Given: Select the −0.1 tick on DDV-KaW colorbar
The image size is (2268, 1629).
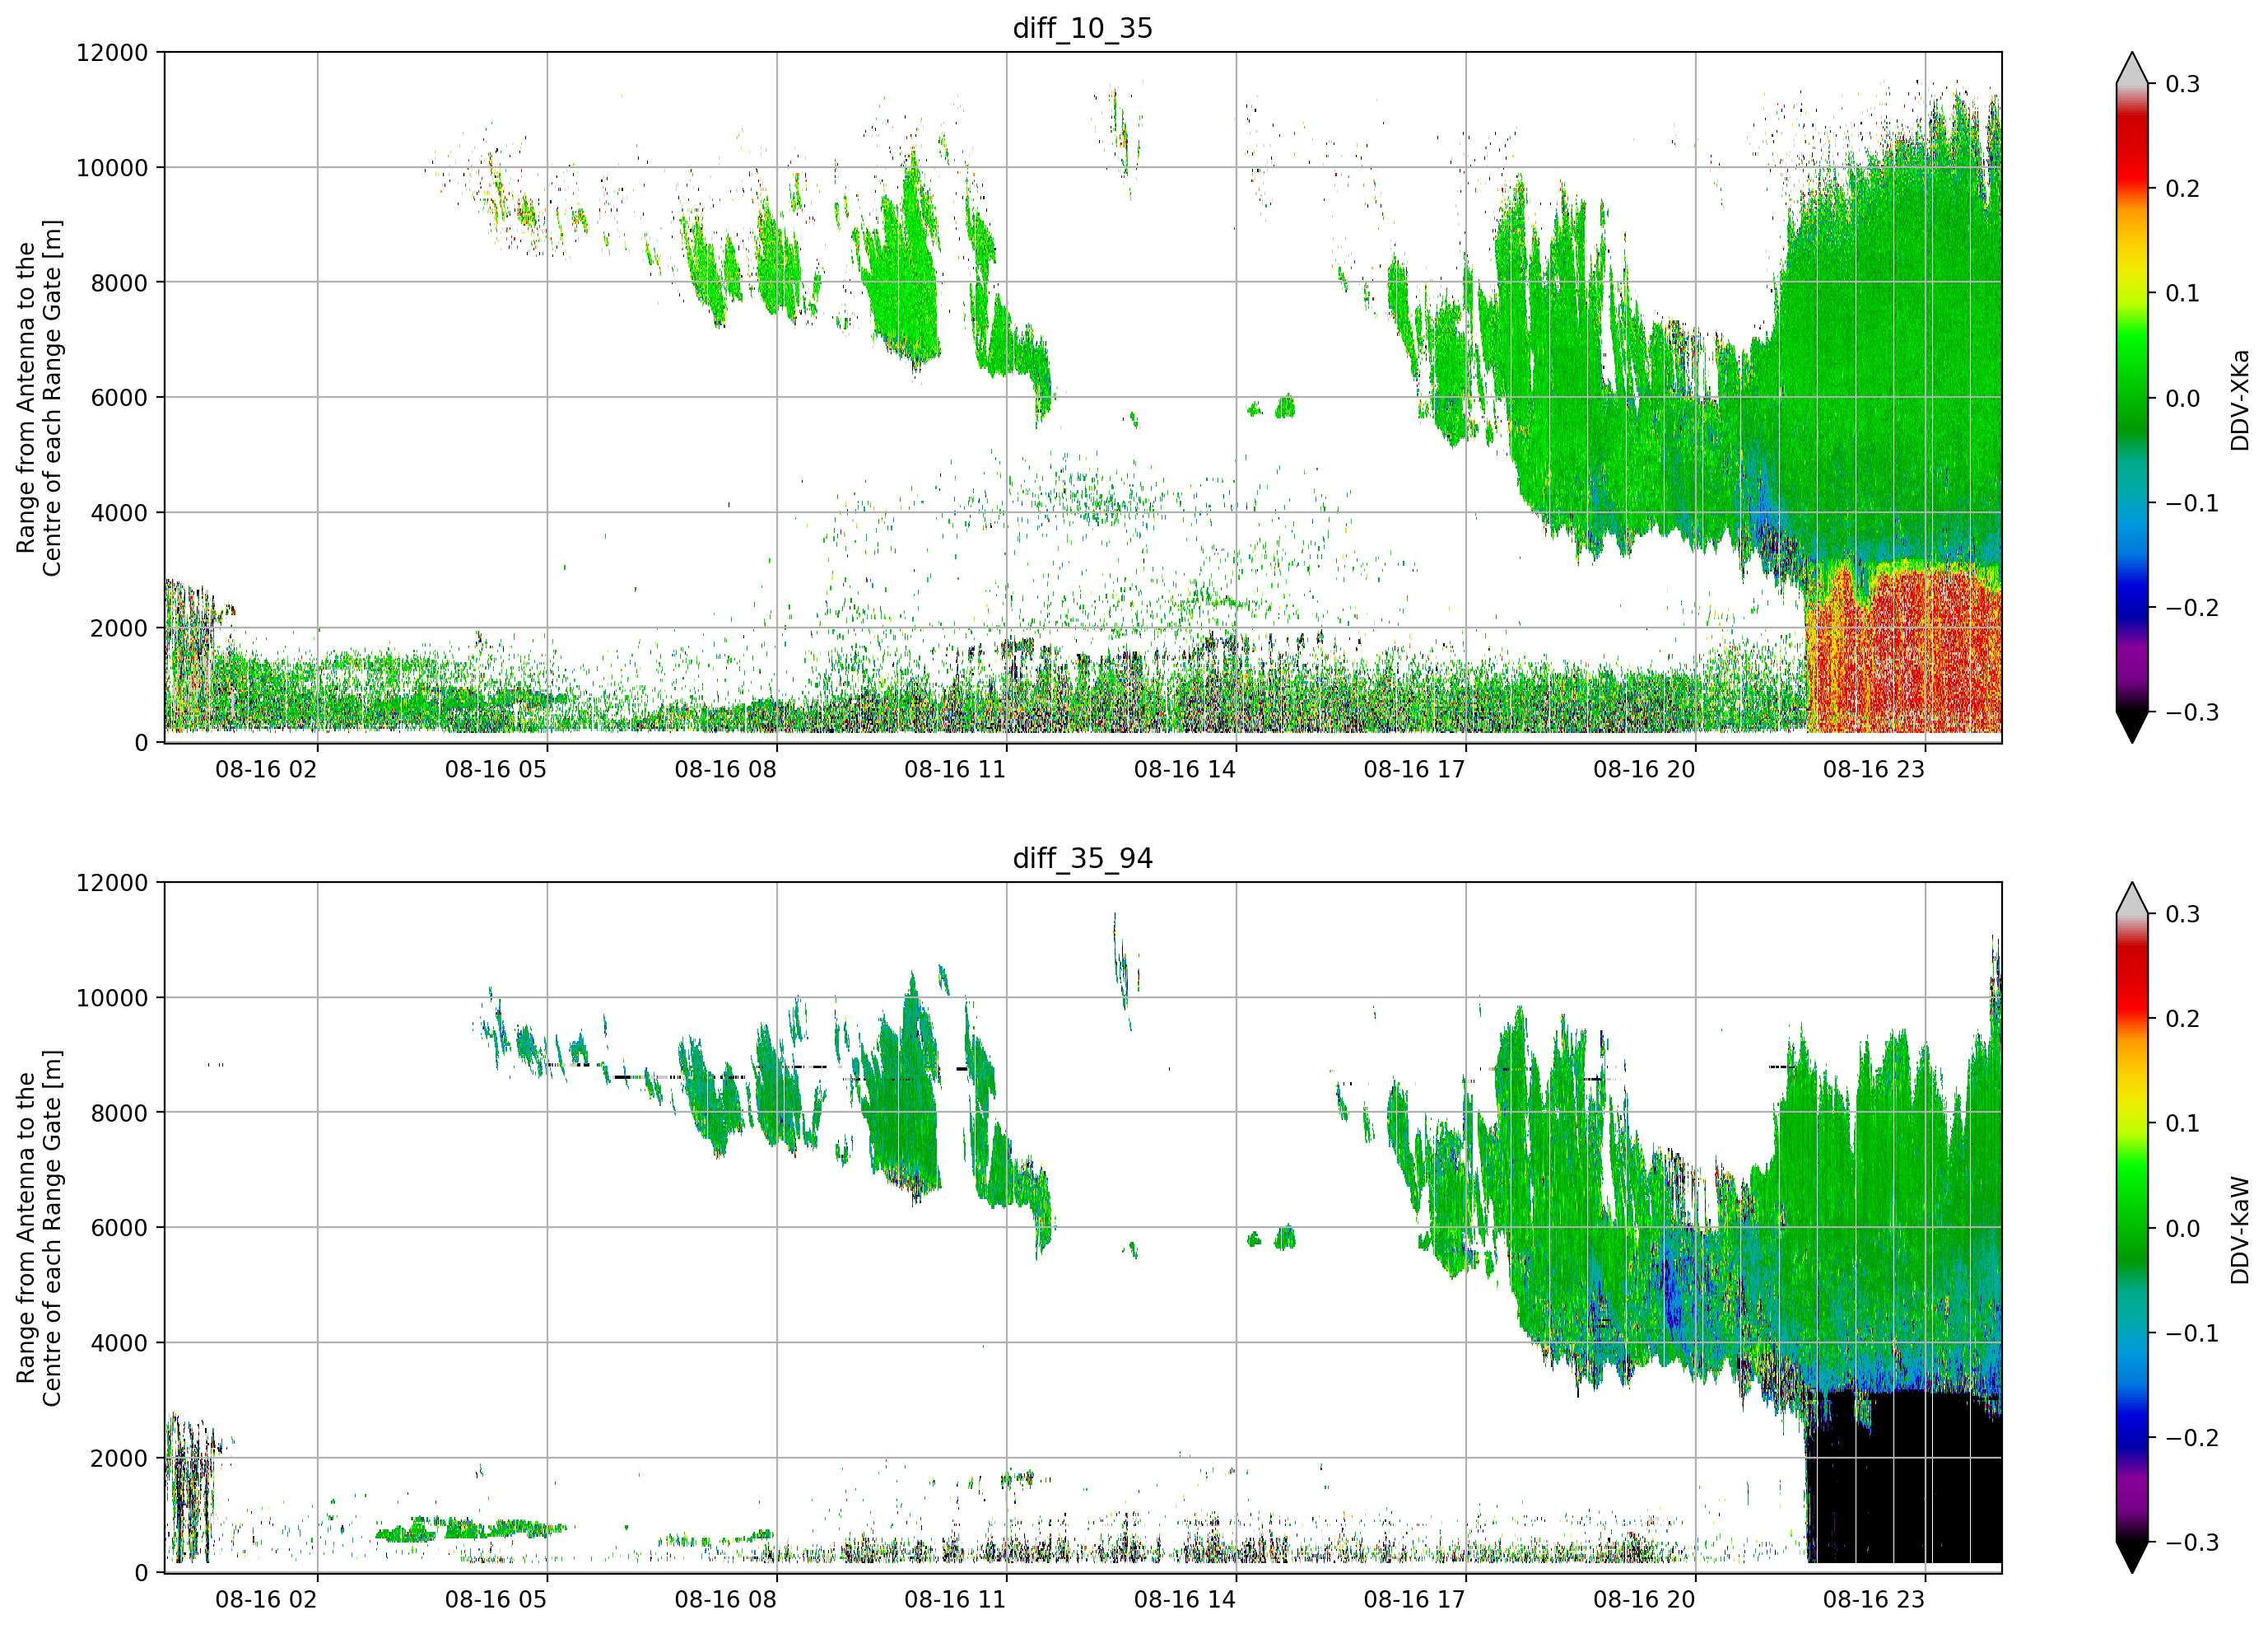Looking at the screenshot, I should pos(2193,1334).
